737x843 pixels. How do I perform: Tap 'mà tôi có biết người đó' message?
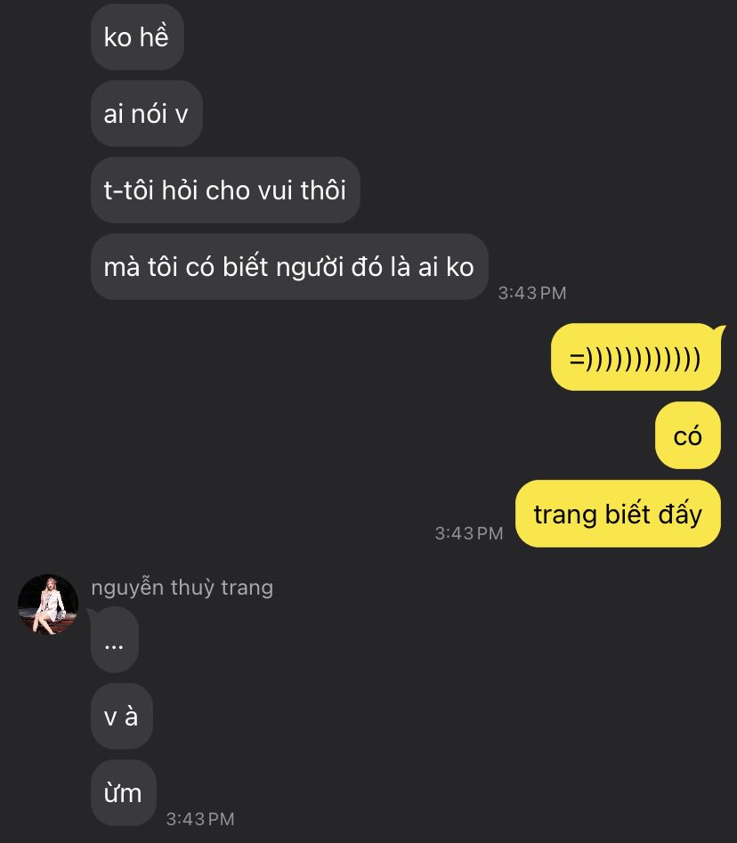(x=289, y=267)
